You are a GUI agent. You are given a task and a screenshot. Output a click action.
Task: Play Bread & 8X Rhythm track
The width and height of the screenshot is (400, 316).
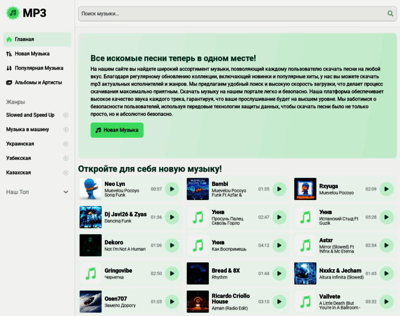coord(279,273)
